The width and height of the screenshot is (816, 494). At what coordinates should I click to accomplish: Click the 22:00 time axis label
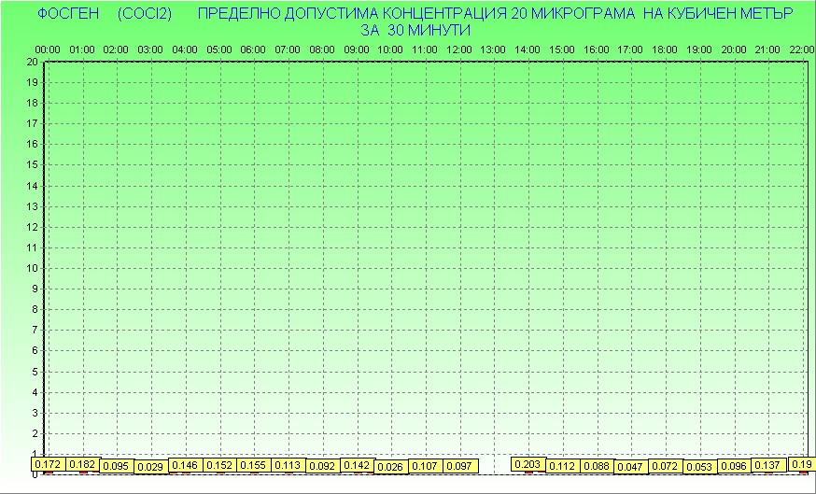(801, 50)
